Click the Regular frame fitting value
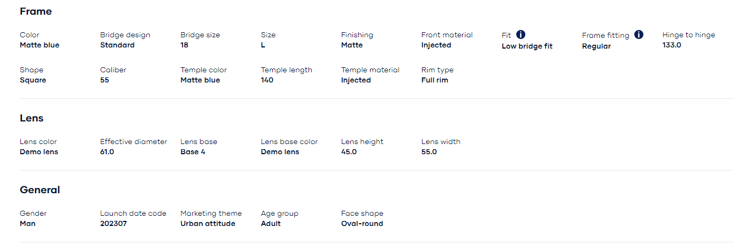 coord(596,46)
